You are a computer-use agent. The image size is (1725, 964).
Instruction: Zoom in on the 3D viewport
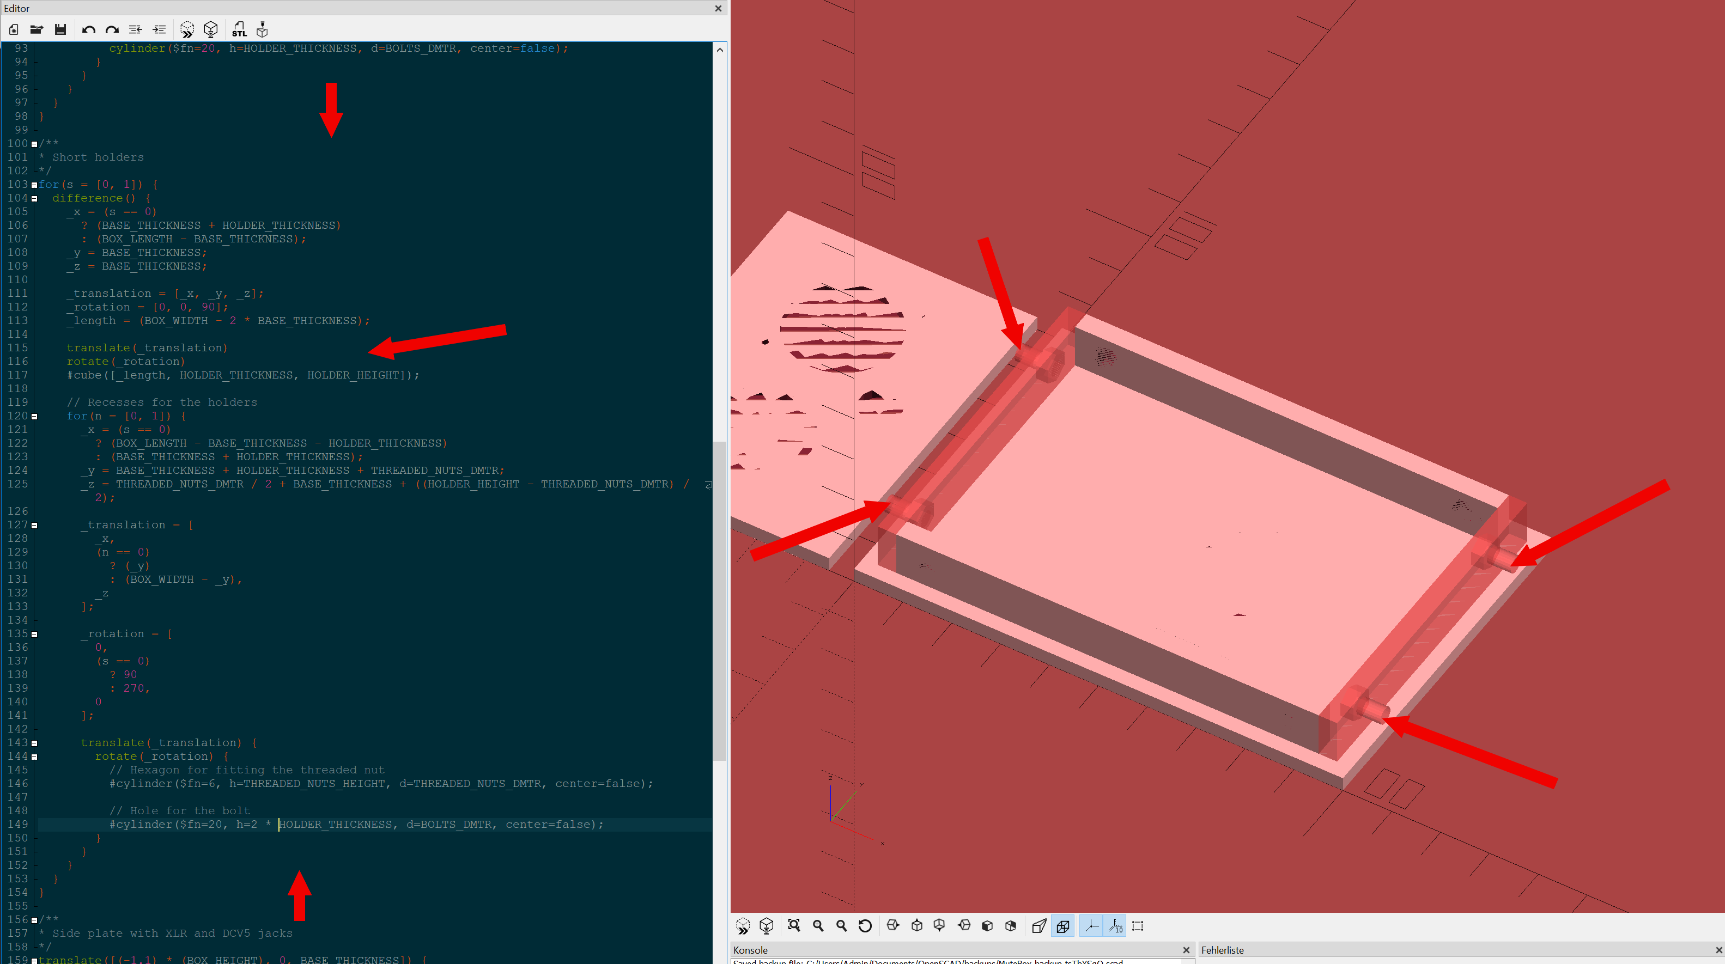pos(818,926)
